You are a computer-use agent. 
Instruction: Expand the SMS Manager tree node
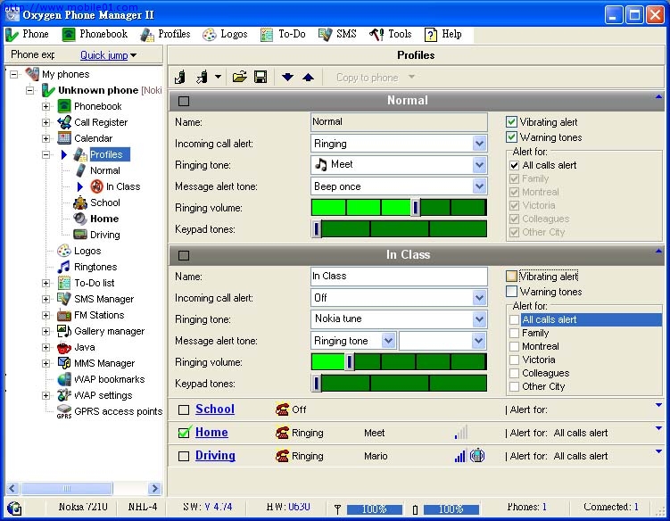[45, 299]
